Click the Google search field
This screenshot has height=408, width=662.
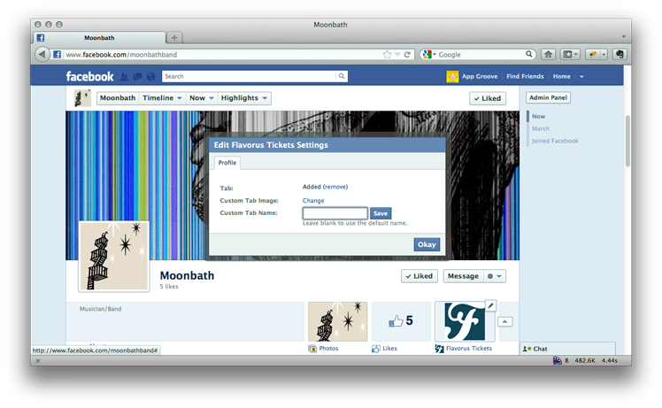481,55
